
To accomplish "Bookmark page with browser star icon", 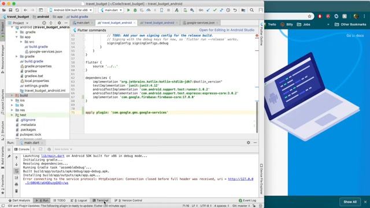I will (x=310, y=16).
